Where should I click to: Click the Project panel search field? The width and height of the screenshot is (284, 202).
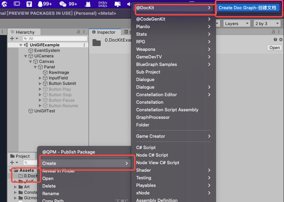point(30,162)
